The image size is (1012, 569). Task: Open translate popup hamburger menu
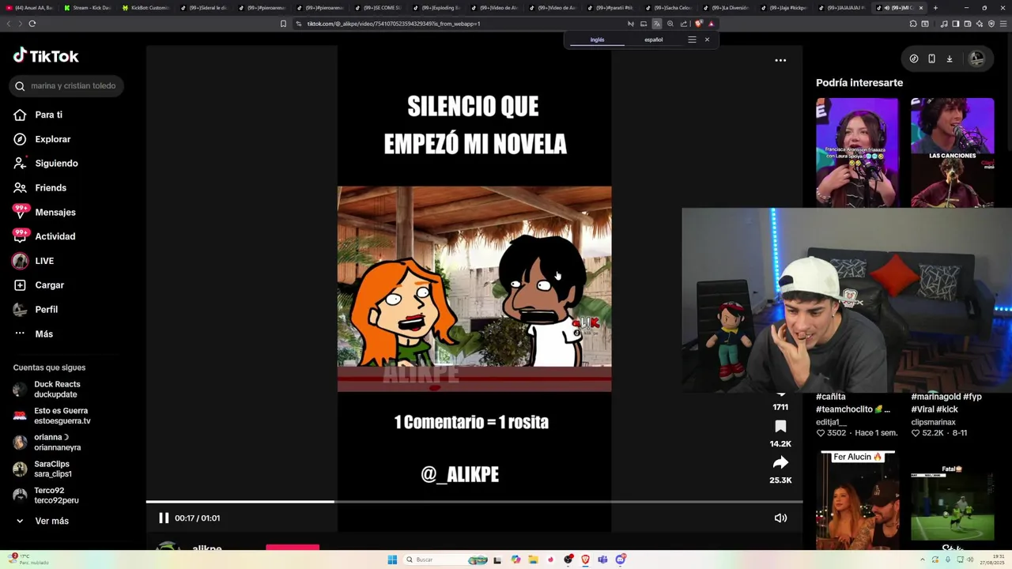(x=692, y=40)
